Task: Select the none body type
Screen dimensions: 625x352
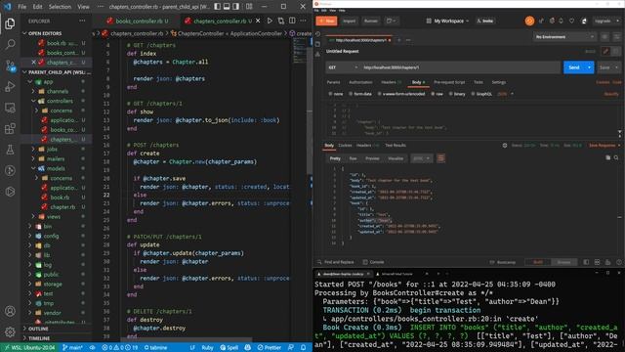Action: [x=336, y=94]
